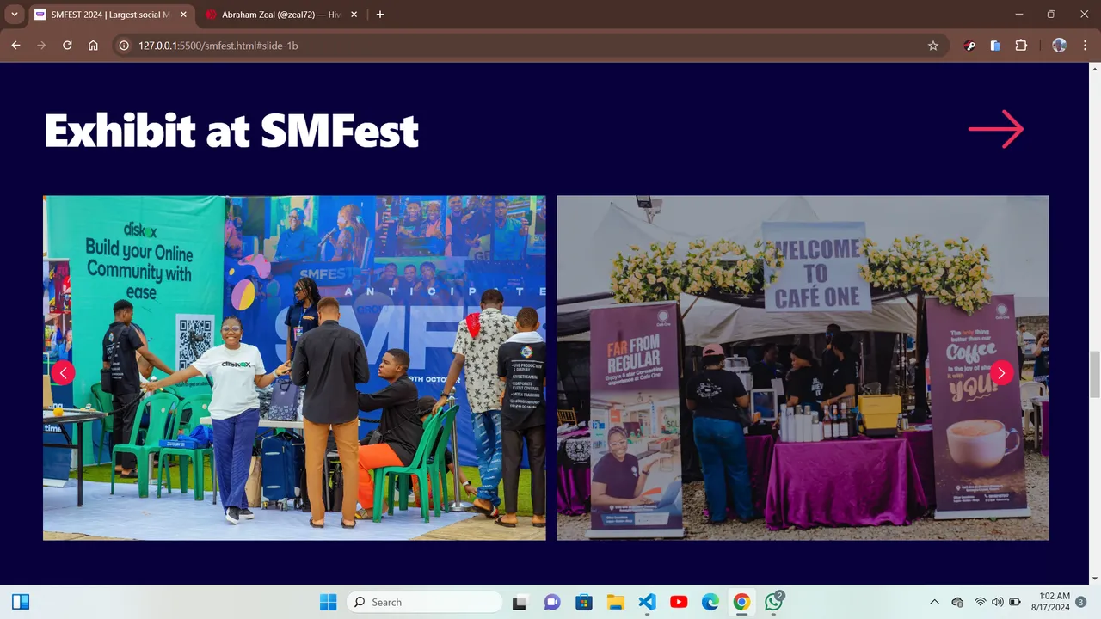Open the purple chat app on taskbar

552,602
